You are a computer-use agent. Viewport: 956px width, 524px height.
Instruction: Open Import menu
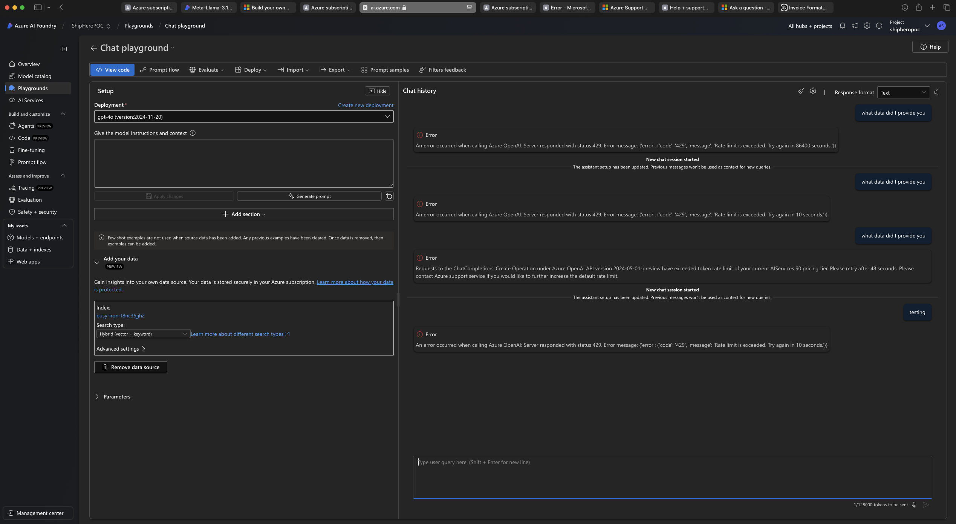[x=293, y=70]
